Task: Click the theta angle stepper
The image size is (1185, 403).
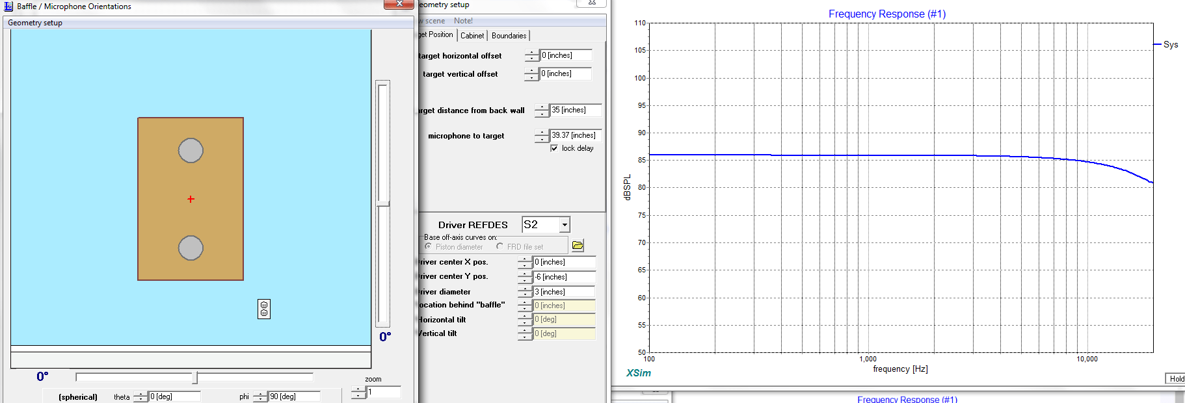Action: [140, 396]
